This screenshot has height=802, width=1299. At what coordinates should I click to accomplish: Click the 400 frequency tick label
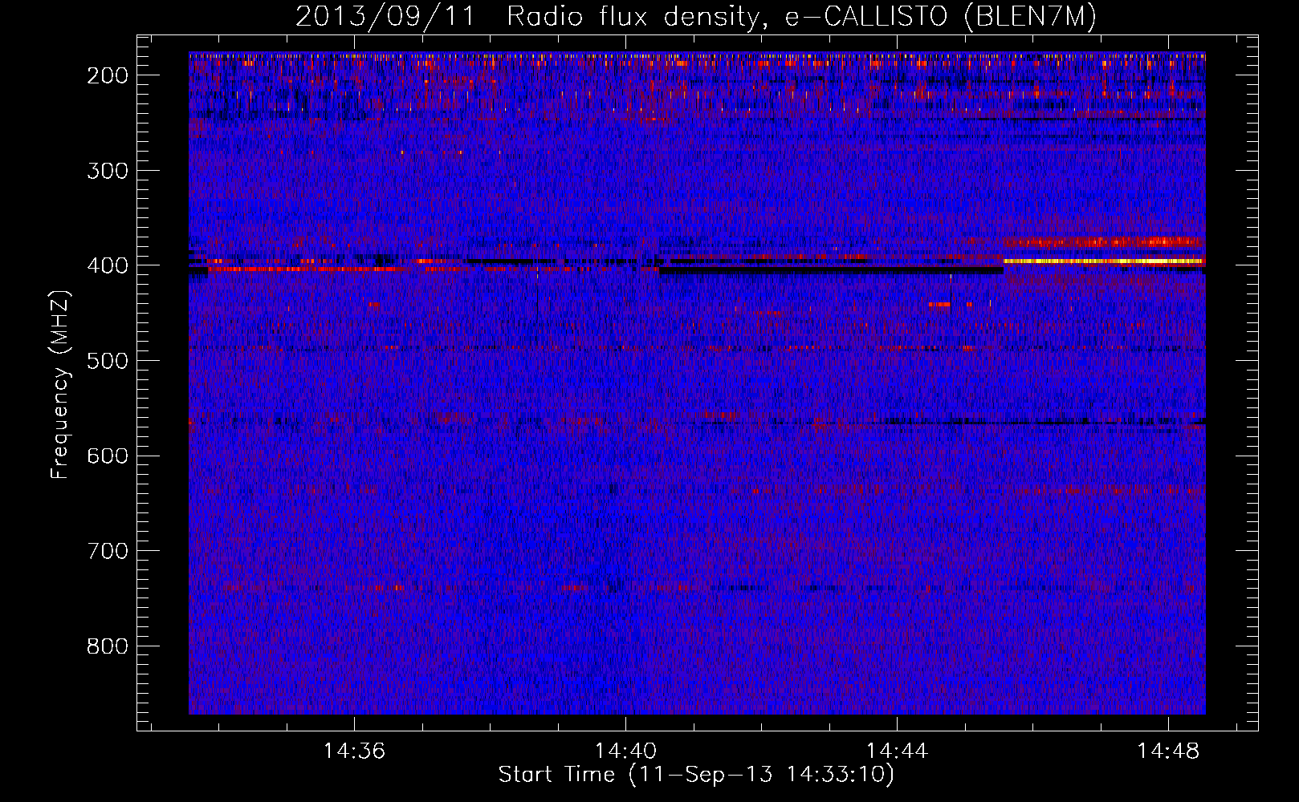pos(107,265)
